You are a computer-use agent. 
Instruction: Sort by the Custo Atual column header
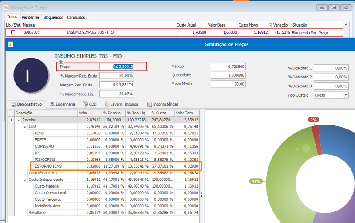[x=192, y=25]
